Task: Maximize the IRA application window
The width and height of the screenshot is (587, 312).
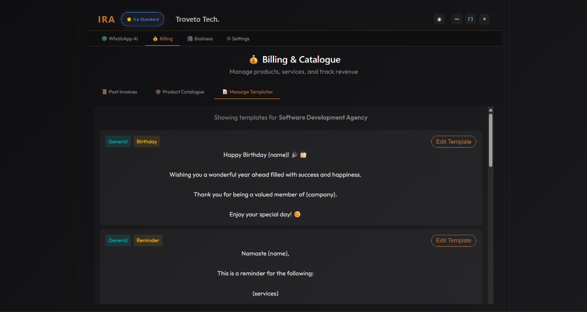Action: tap(471, 19)
